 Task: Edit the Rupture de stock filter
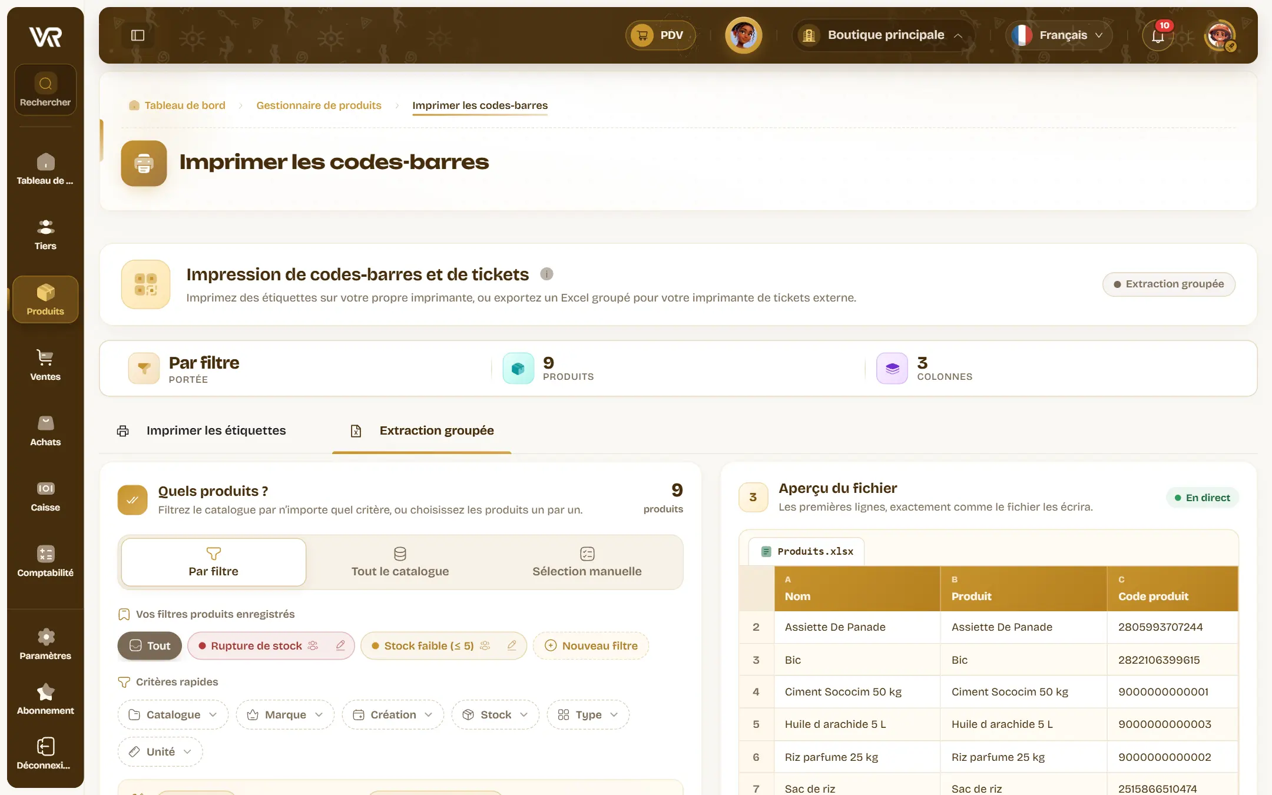pyautogui.click(x=340, y=645)
